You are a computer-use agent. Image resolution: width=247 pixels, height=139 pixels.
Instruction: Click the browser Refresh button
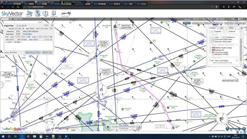tap(13, 7)
